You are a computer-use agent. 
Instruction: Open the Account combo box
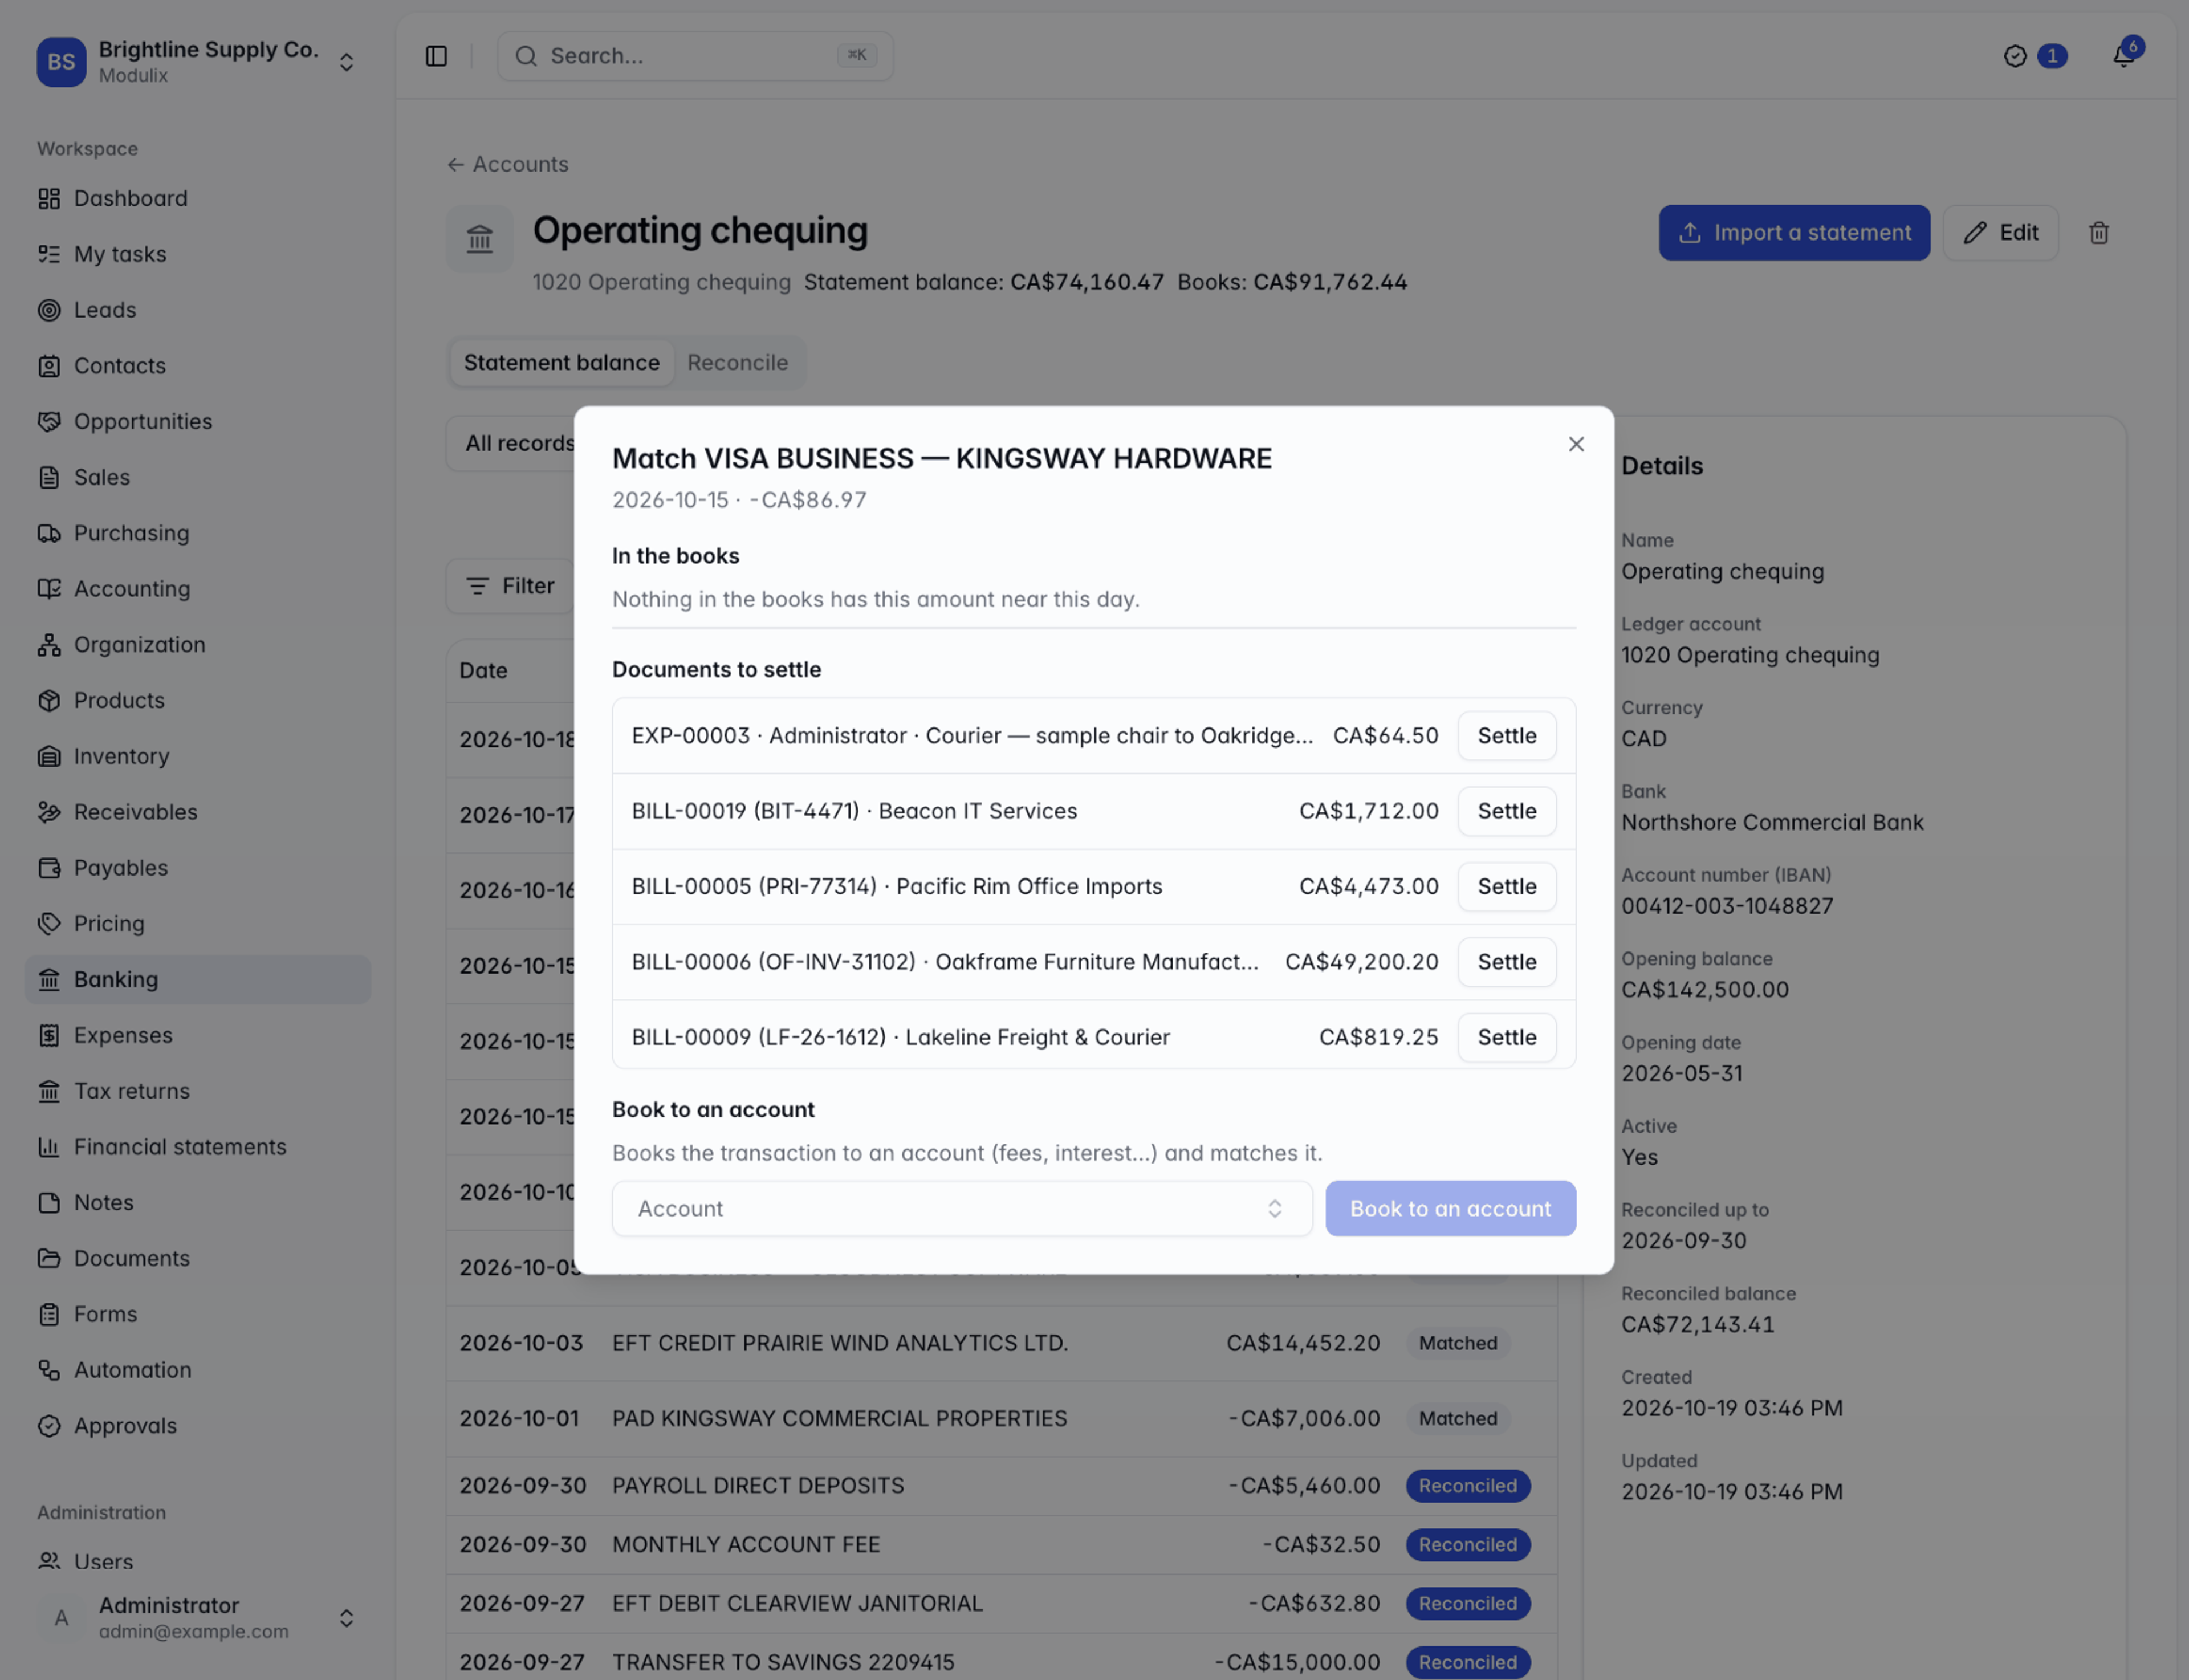tap(961, 1208)
